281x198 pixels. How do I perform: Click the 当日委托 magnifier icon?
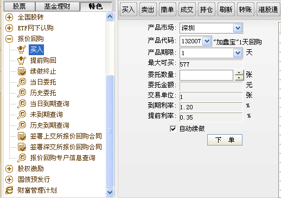(22, 82)
